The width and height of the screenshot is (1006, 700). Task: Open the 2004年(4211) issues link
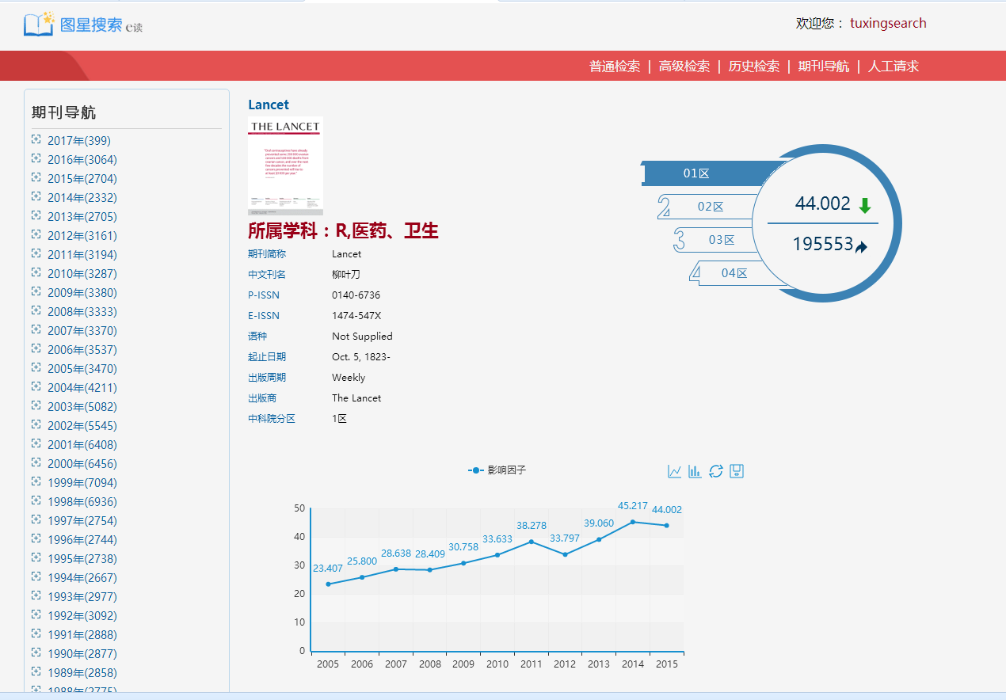click(x=82, y=388)
